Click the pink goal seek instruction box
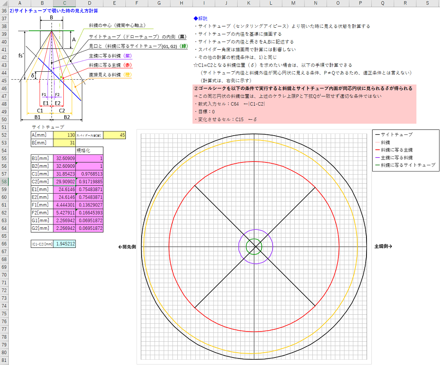This screenshot has height=365, width=440. [x=304, y=104]
